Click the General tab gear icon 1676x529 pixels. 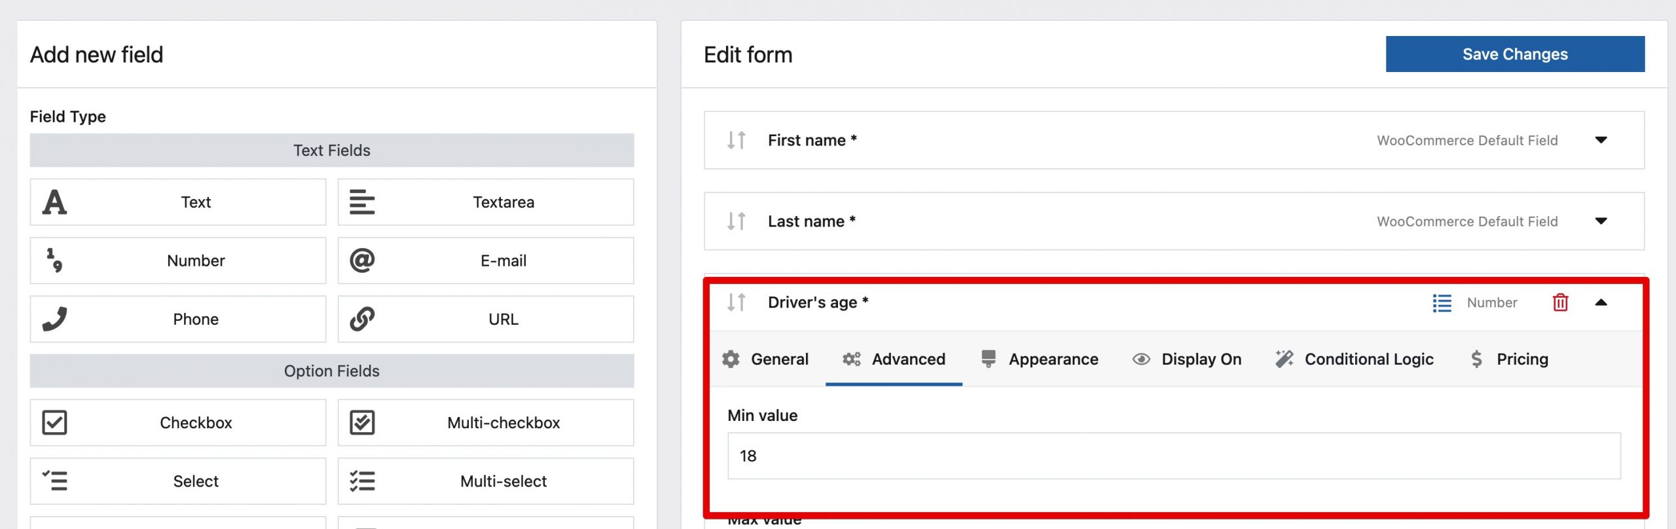click(x=731, y=359)
